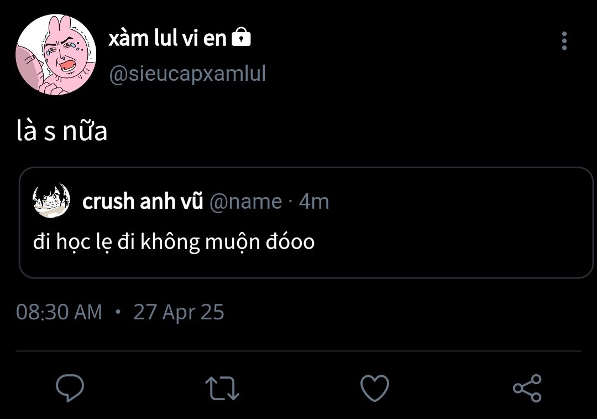Open the three-dot more options menu
597x419 pixels.
[564, 41]
